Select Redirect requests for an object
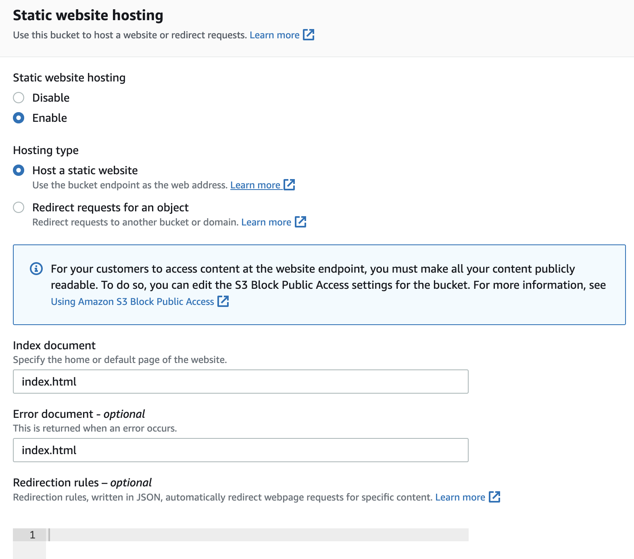 (19, 207)
